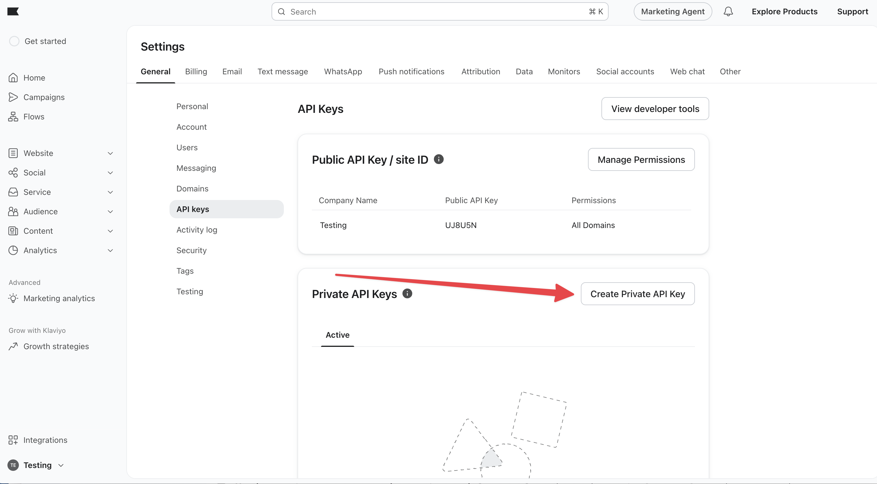The image size is (877, 484).
Task: Expand the Website menu chevron
Action: pyautogui.click(x=110, y=153)
